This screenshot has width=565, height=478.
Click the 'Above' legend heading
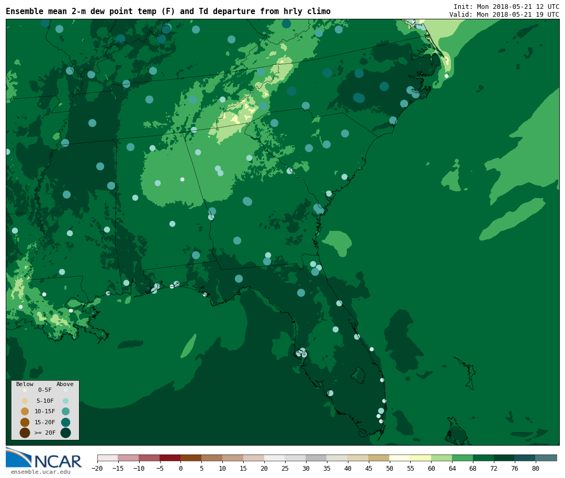(65, 384)
